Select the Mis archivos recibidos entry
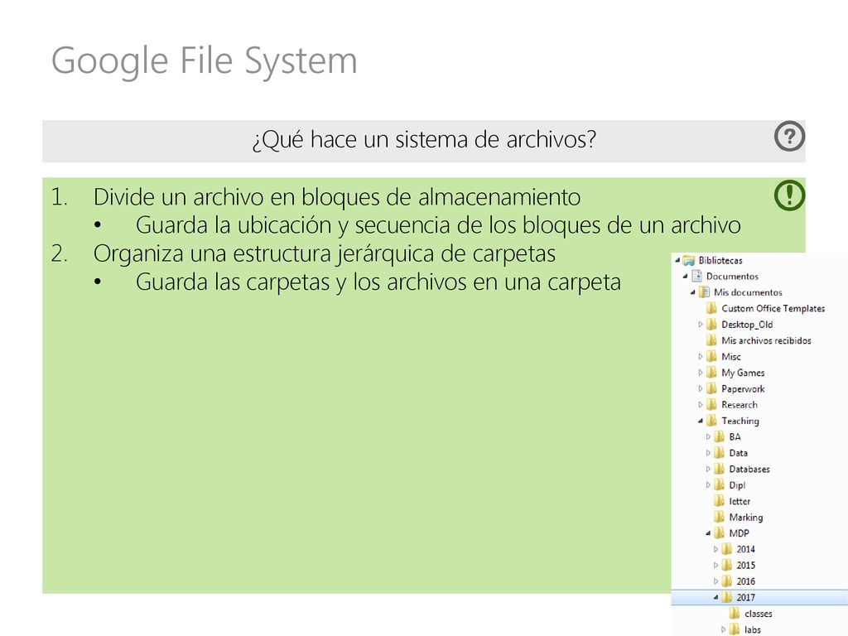Image resolution: width=848 pixels, height=636 pixels. (x=766, y=340)
